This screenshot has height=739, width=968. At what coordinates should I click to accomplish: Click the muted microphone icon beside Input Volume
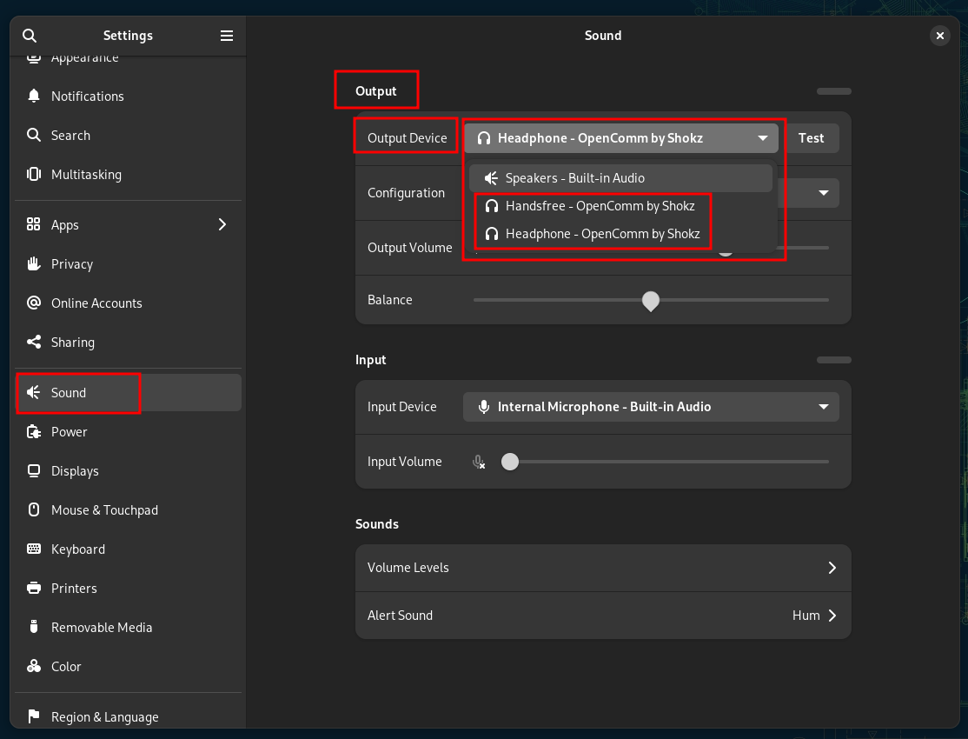(479, 462)
